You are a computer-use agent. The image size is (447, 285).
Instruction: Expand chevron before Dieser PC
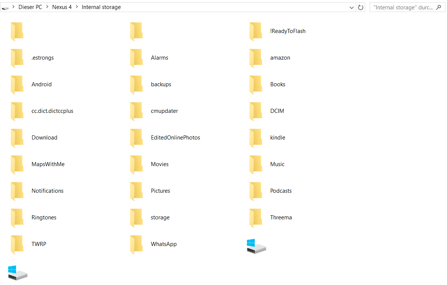13,7
